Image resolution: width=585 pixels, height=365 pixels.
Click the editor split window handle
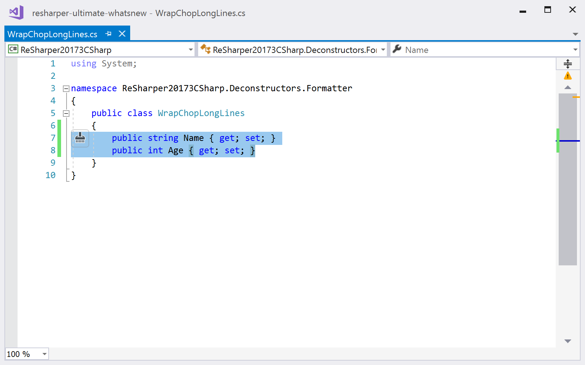coord(568,64)
